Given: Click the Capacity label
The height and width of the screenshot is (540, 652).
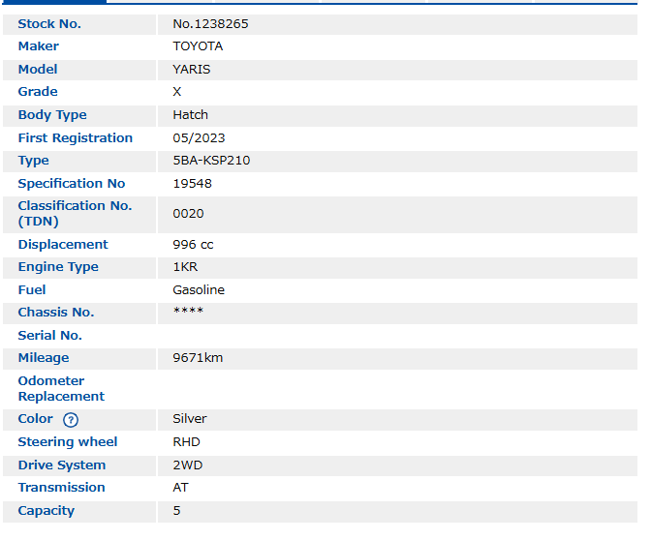Looking at the screenshot, I should coord(46,511).
